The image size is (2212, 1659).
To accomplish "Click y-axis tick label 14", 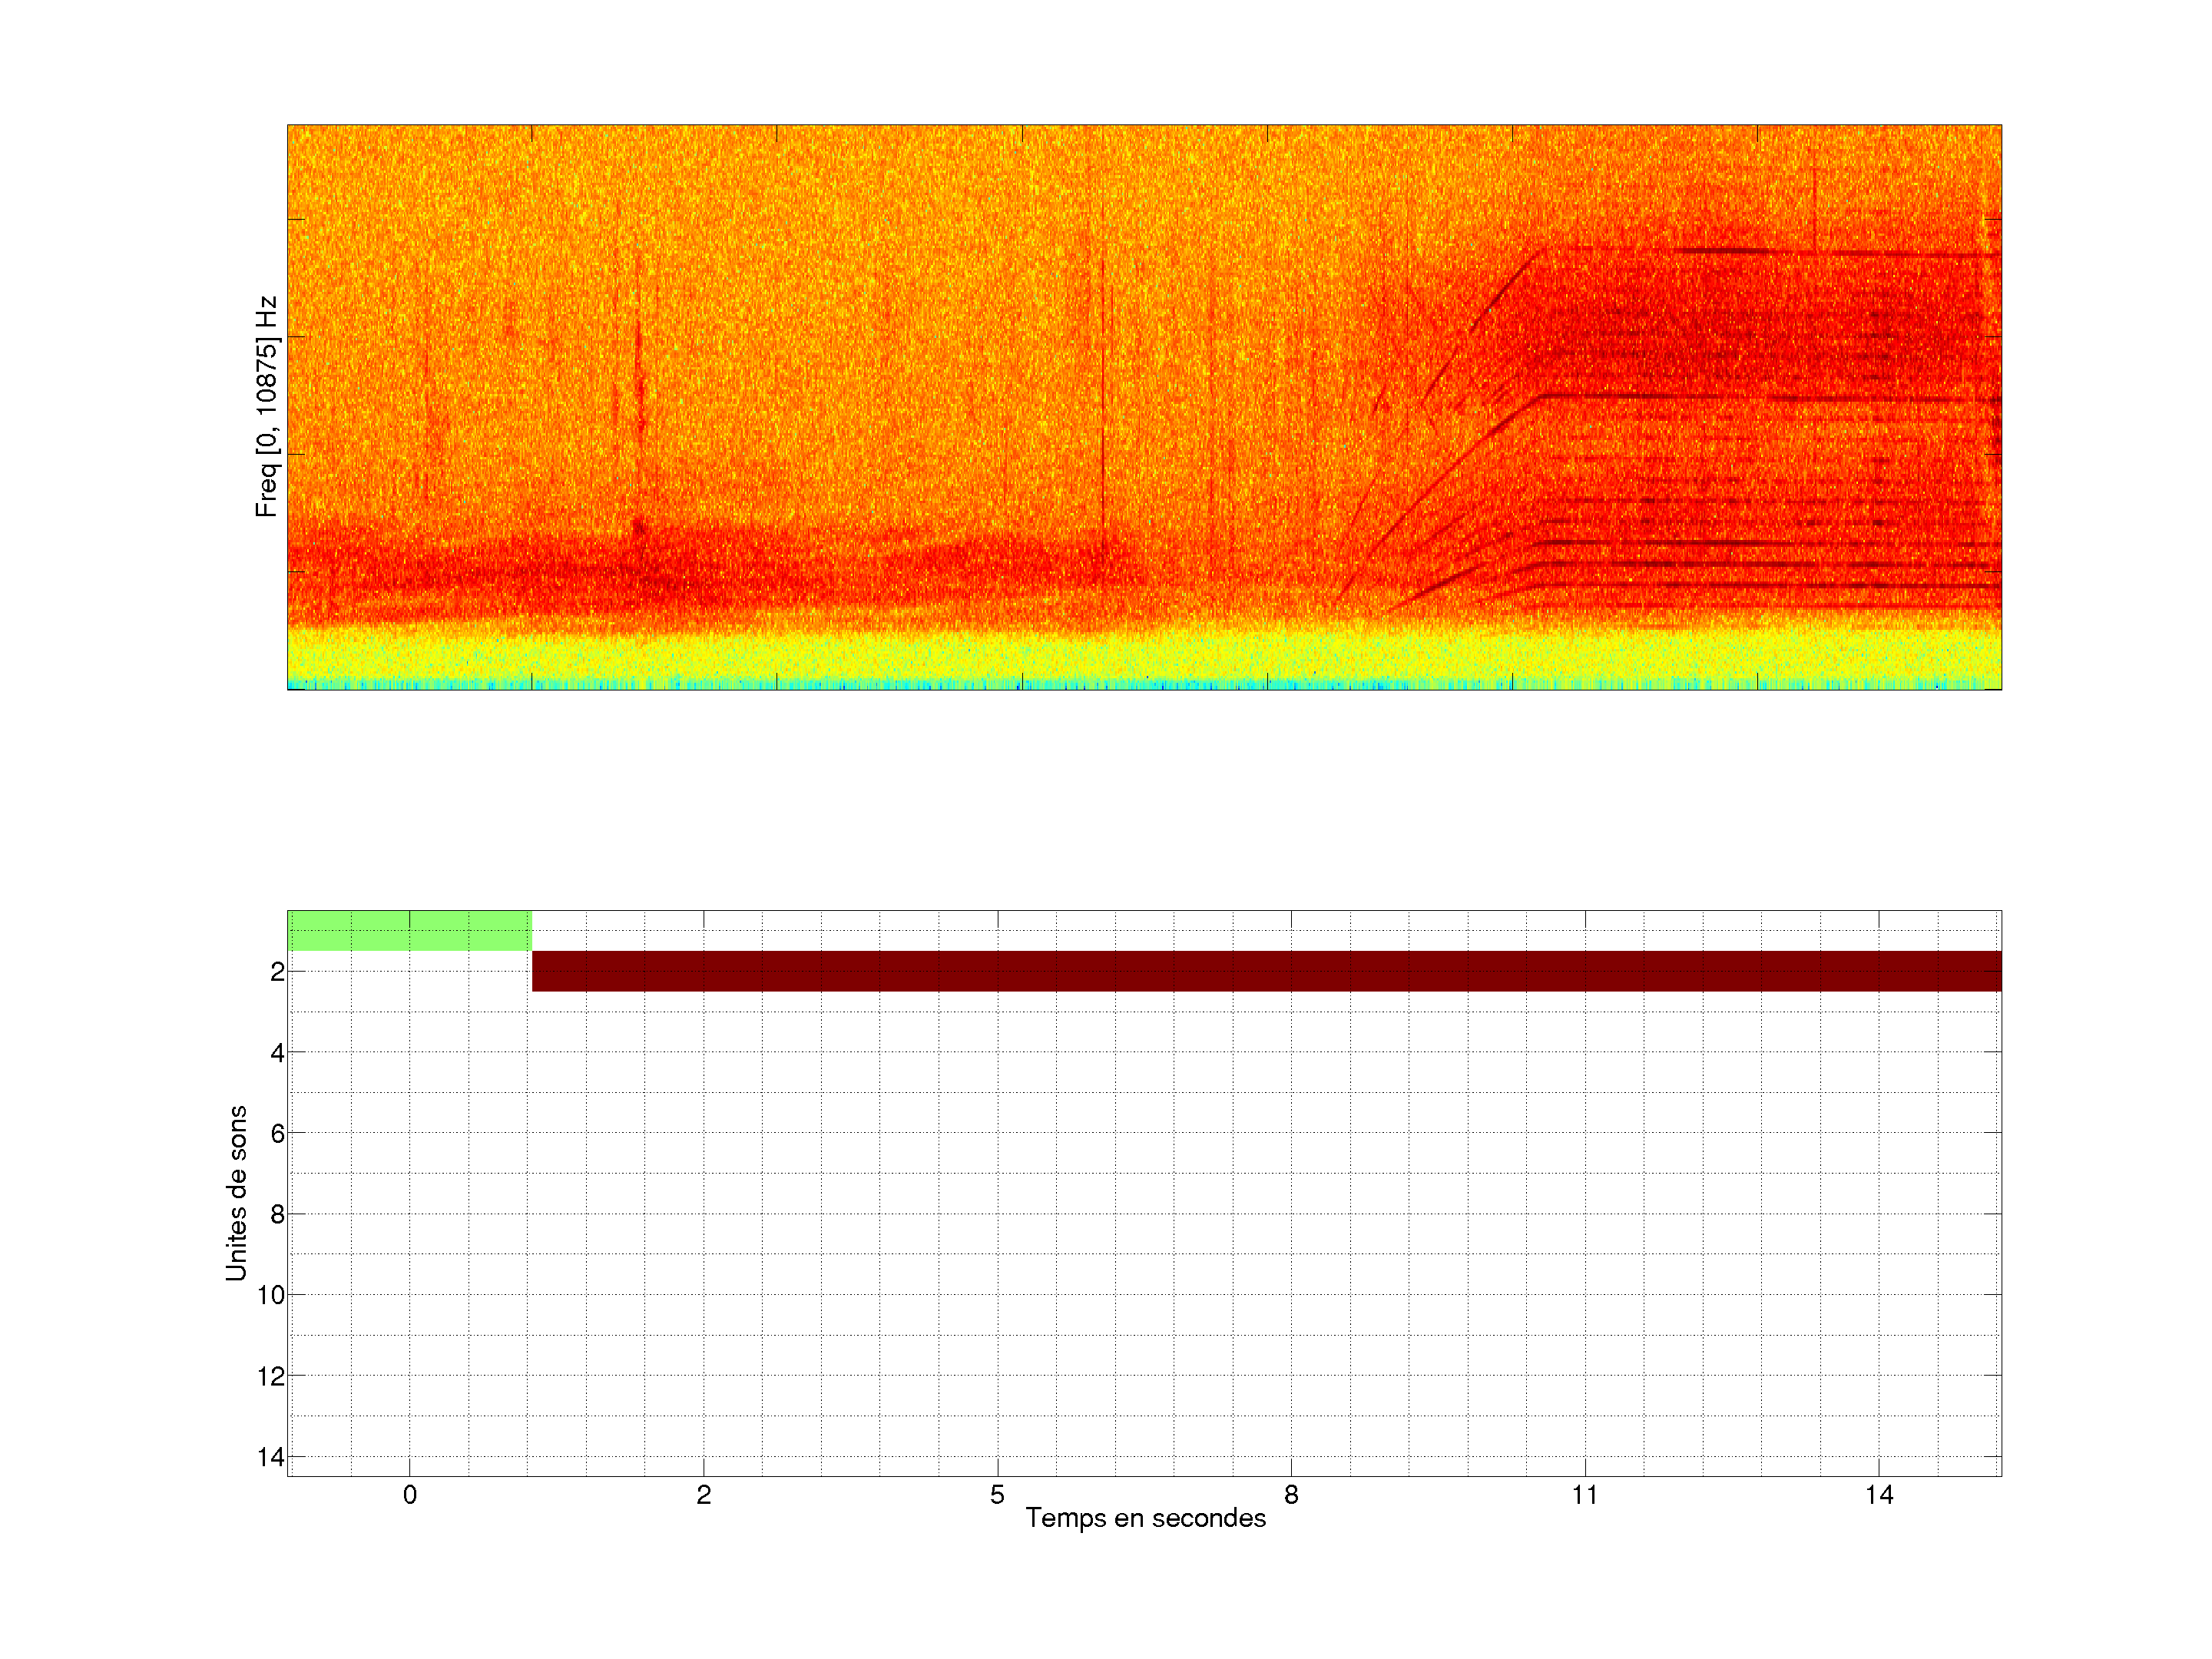I will (271, 1458).
